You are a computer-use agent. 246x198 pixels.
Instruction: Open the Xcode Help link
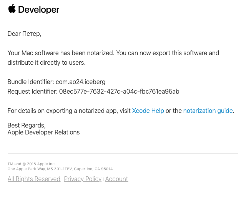click(x=148, y=111)
